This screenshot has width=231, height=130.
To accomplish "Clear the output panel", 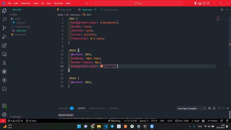I will (209, 108).
